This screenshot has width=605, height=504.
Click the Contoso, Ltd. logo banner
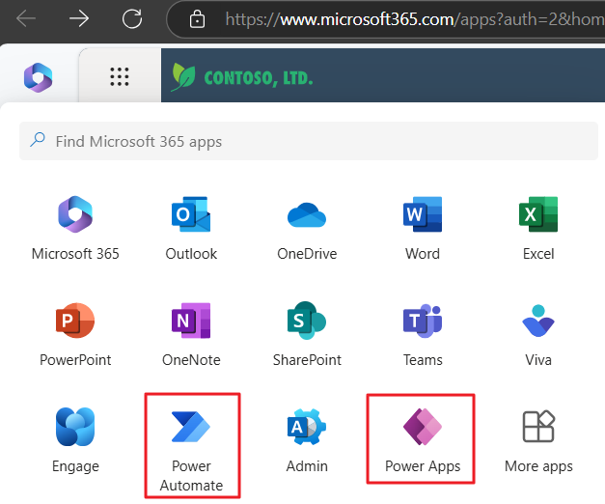click(242, 77)
